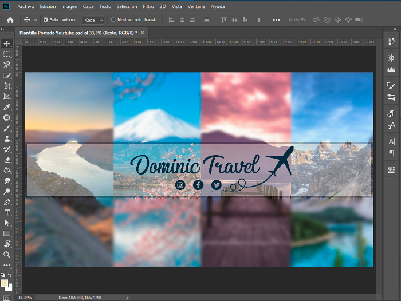
Task: Open the Vista menu
Action: [176, 6]
